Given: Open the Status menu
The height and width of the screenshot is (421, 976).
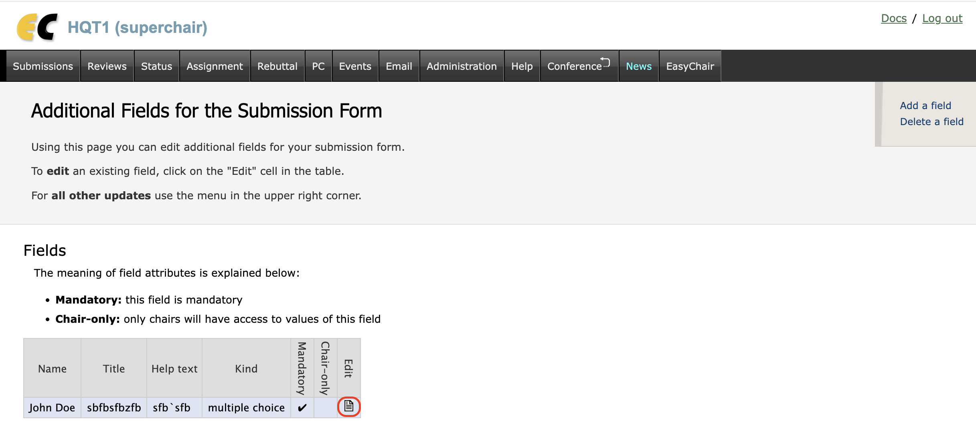Looking at the screenshot, I should pos(156,66).
